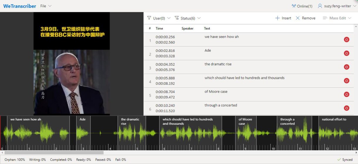This screenshot has height=164, width=358.
Task: Click the Text column header
Action: coord(207,29)
